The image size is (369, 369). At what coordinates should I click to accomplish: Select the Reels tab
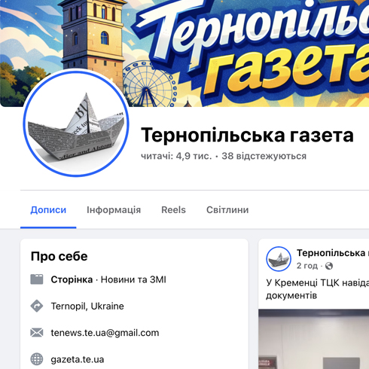tap(173, 210)
